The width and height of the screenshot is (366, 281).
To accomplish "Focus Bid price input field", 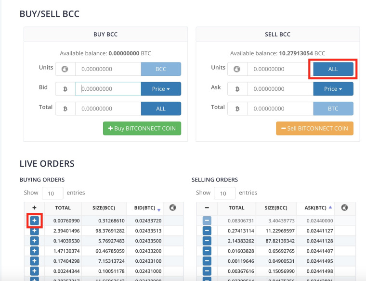I will pyautogui.click(x=108, y=89).
